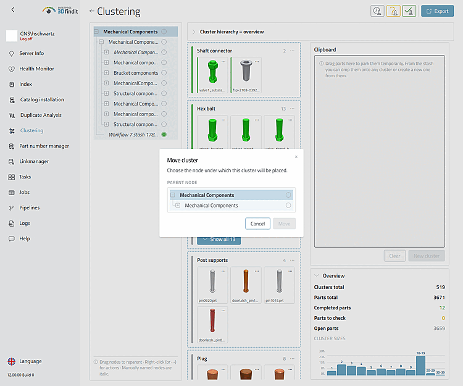Expand the Bracket components node
463x386 pixels.
tap(106, 73)
